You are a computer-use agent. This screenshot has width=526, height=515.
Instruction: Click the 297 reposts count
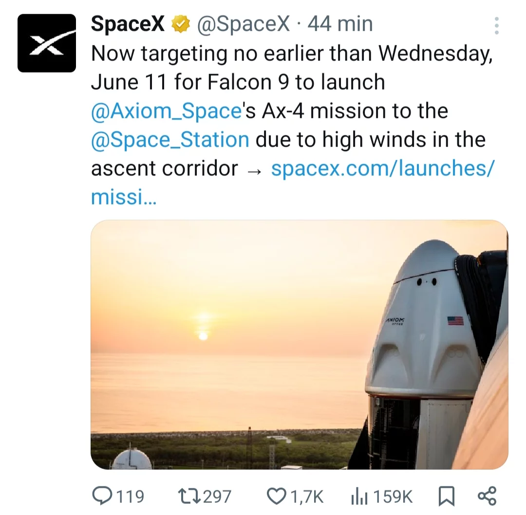pos(217,497)
